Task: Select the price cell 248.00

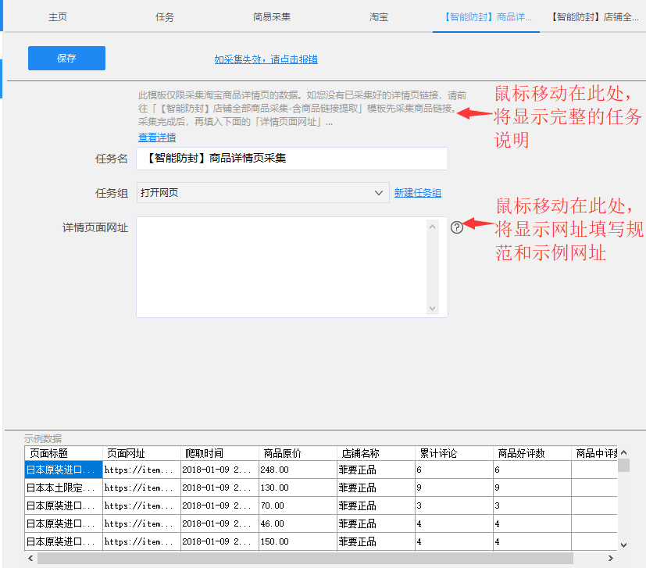Action: [298, 470]
